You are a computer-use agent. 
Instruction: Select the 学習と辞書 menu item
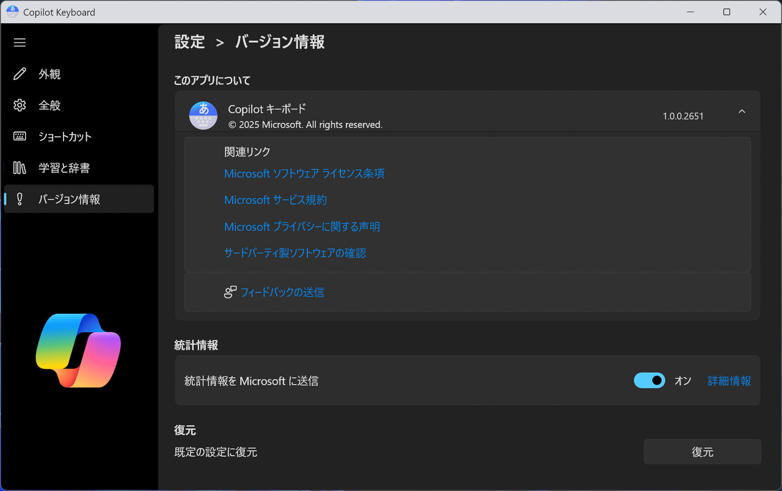click(64, 168)
